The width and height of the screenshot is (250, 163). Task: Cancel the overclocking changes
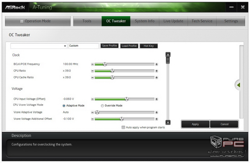click(224, 124)
